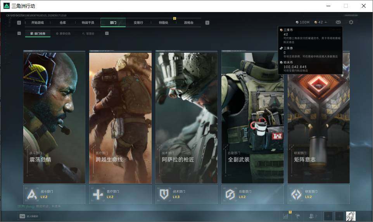Screen dimensions: 373x222
Task: Click the 医疗部门 cross emblem icon
Action: (x=98, y=194)
